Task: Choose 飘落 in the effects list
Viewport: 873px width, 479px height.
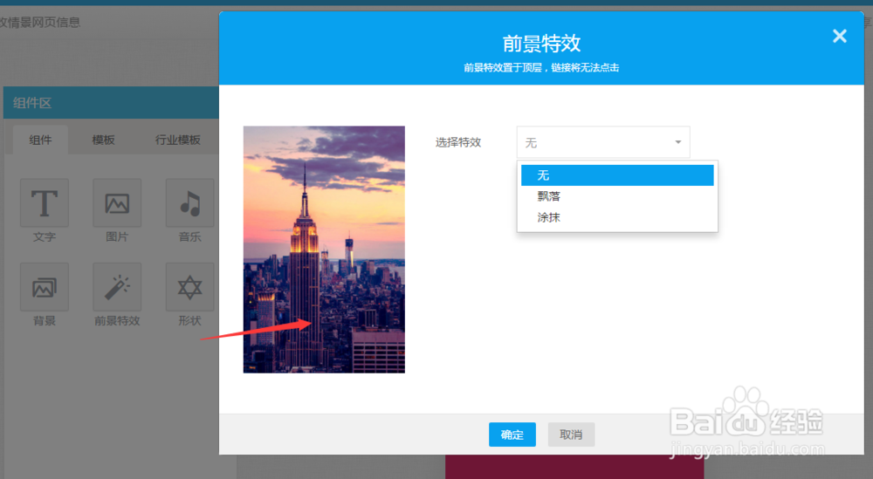Action: point(617,196)
